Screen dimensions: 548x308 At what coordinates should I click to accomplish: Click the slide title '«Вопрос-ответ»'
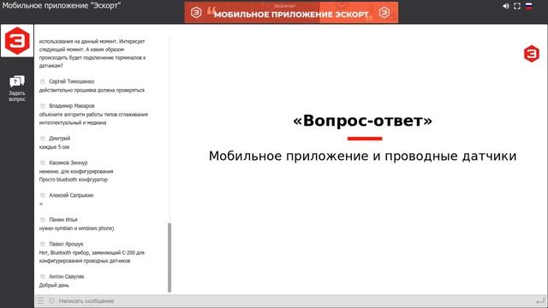363,121
